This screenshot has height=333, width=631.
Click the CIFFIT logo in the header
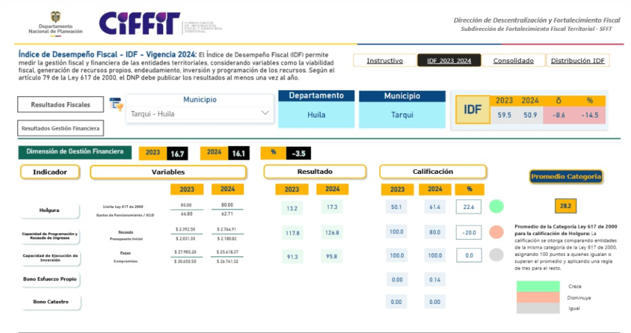coord(139,23)
